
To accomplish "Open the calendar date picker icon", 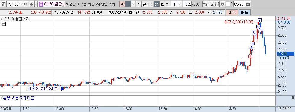I will (248, 4).
